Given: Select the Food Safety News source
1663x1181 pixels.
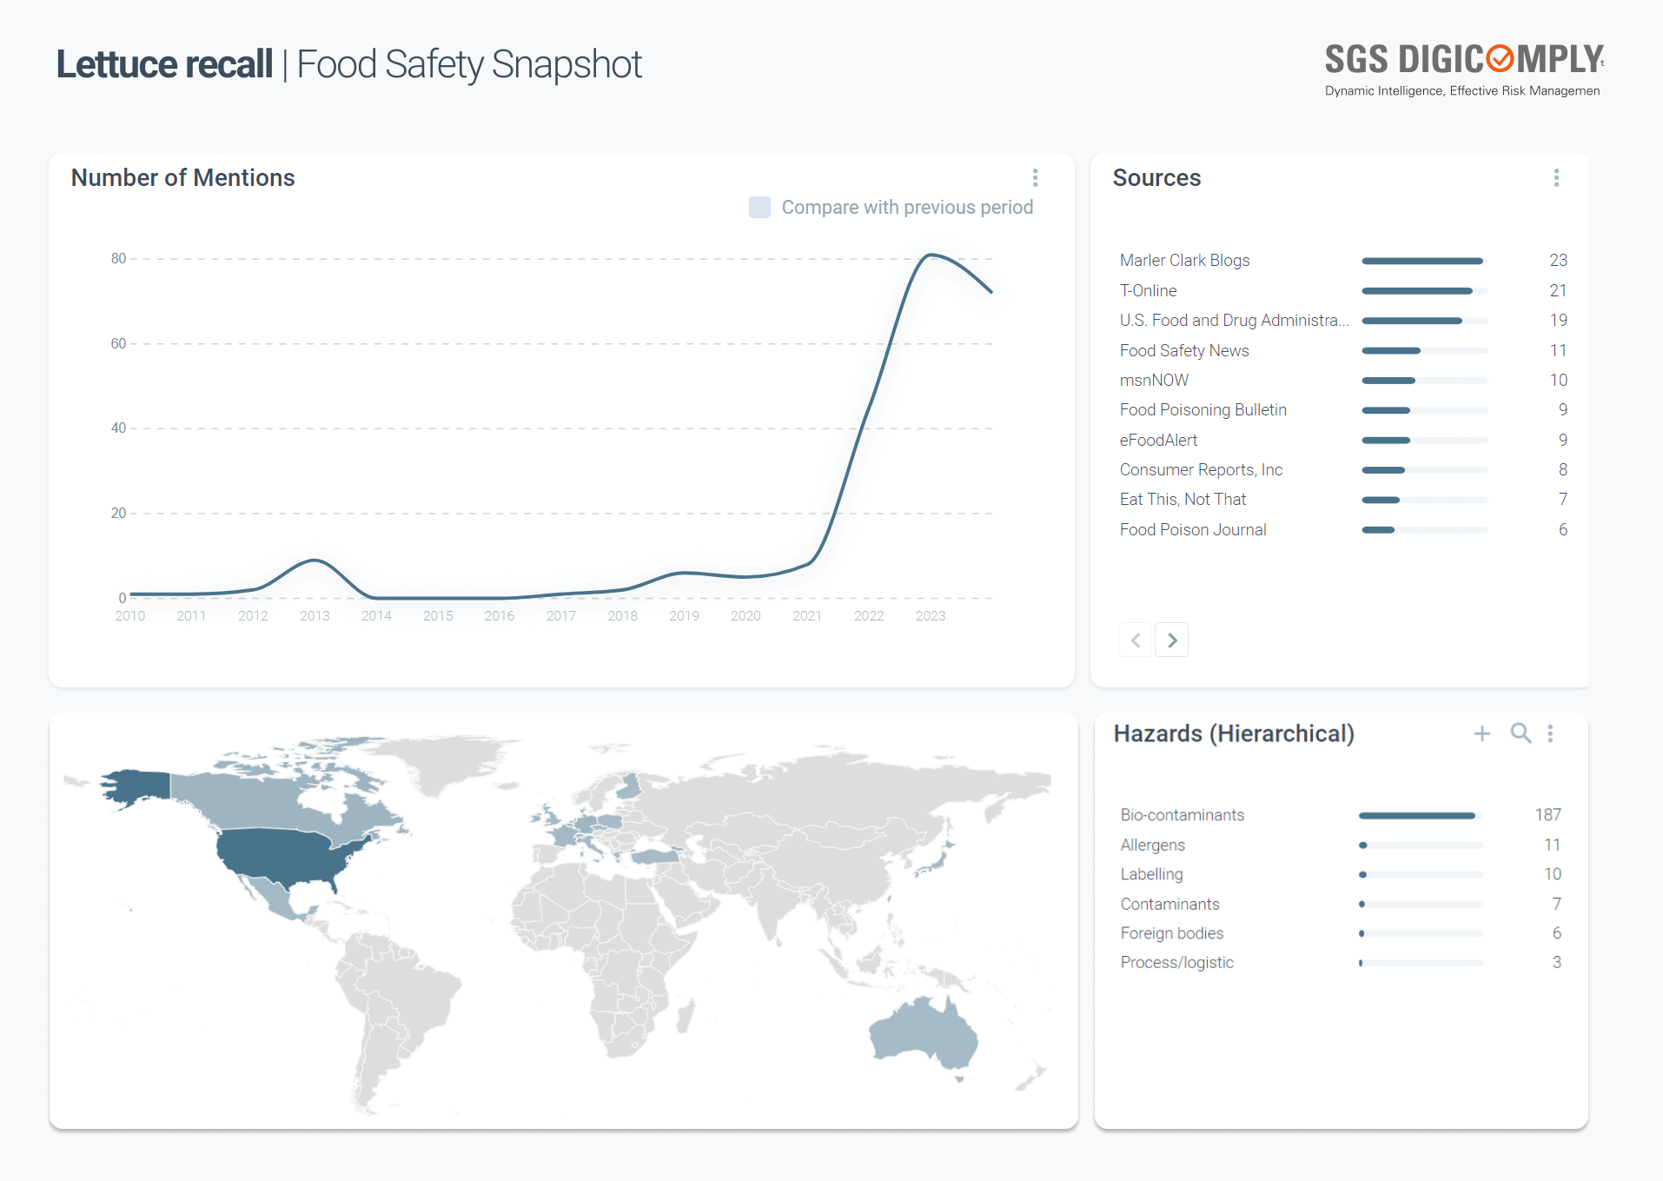Looking at the screenshot, I should tap(1184, 351).
